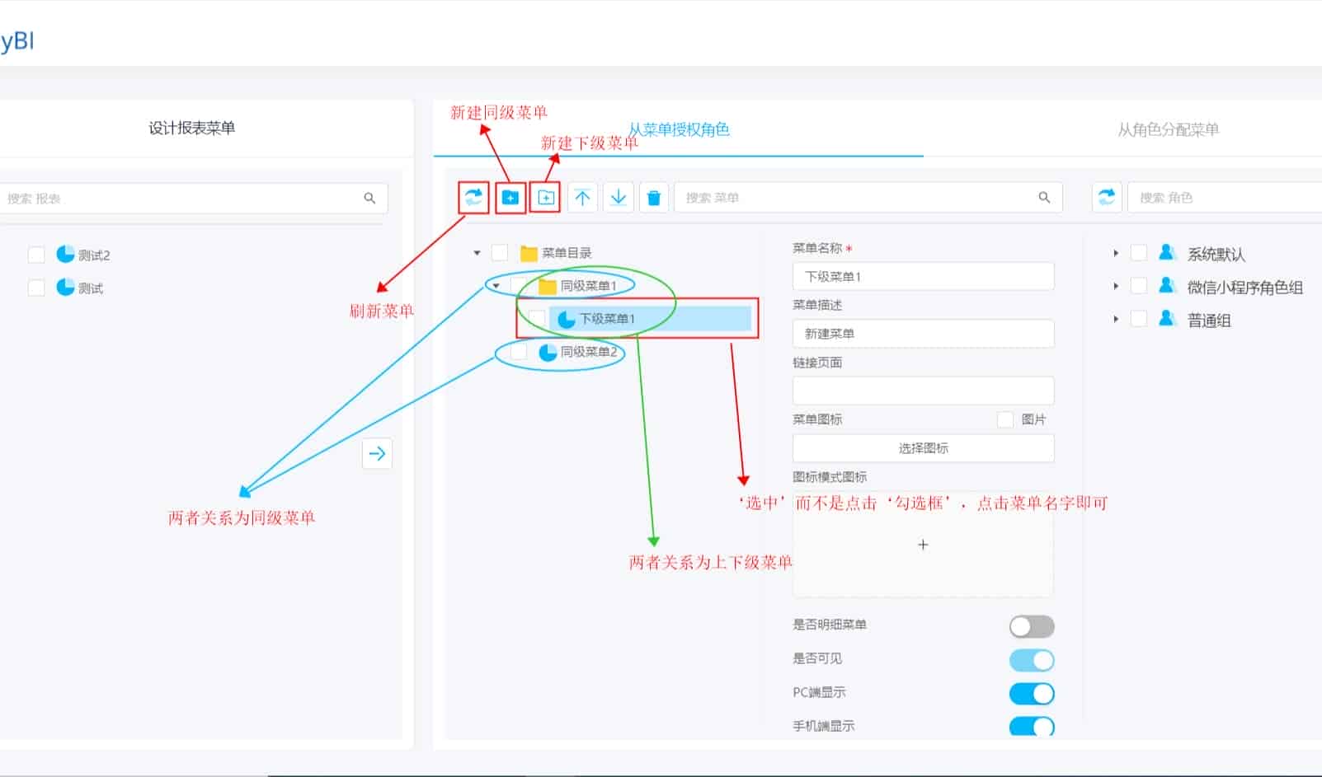Toggle the 是否明细菜单 switch

coord(1032,627)
